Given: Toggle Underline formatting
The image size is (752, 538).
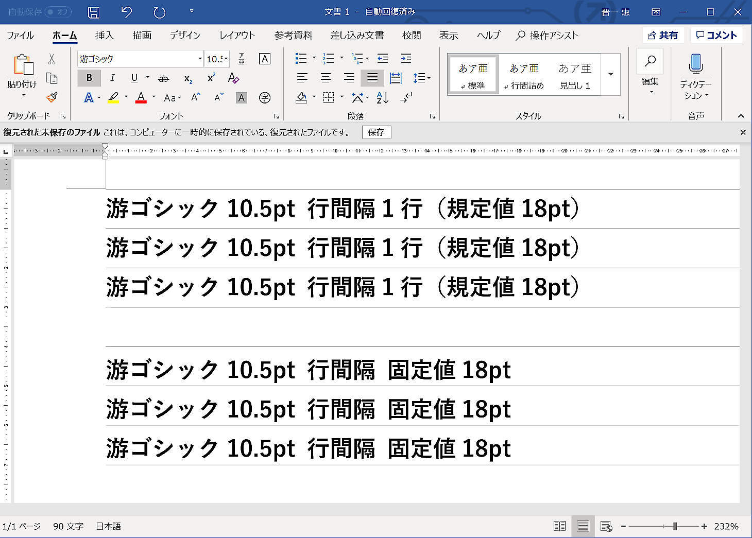Looking at the screenshot, I should click(134, 78).
